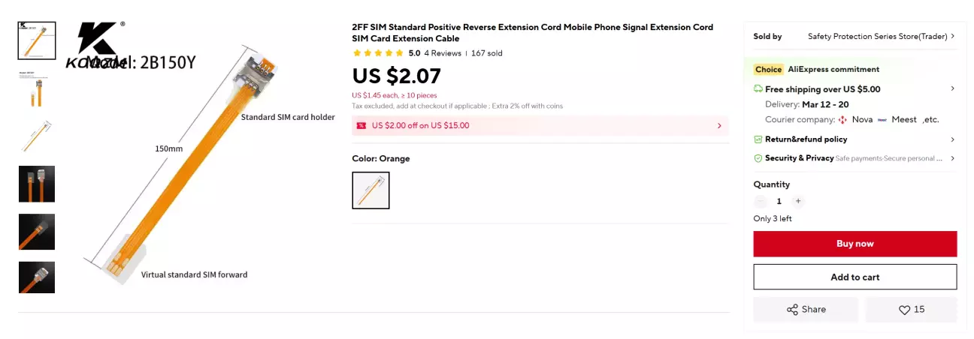The width and height of the screenshot is (974, 339).
Task: Open the US $2.00 off coupon chevron
Action: 719,126
